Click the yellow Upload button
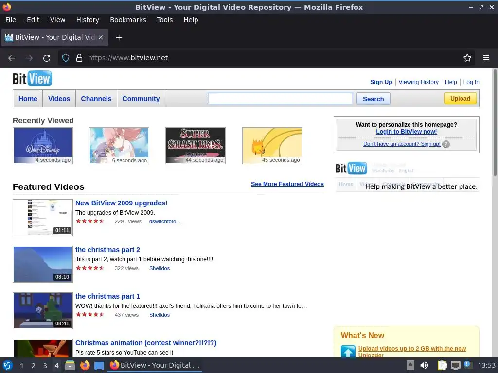Image resolution: width=498 pixels, height=373 pixels. point(460,98)
